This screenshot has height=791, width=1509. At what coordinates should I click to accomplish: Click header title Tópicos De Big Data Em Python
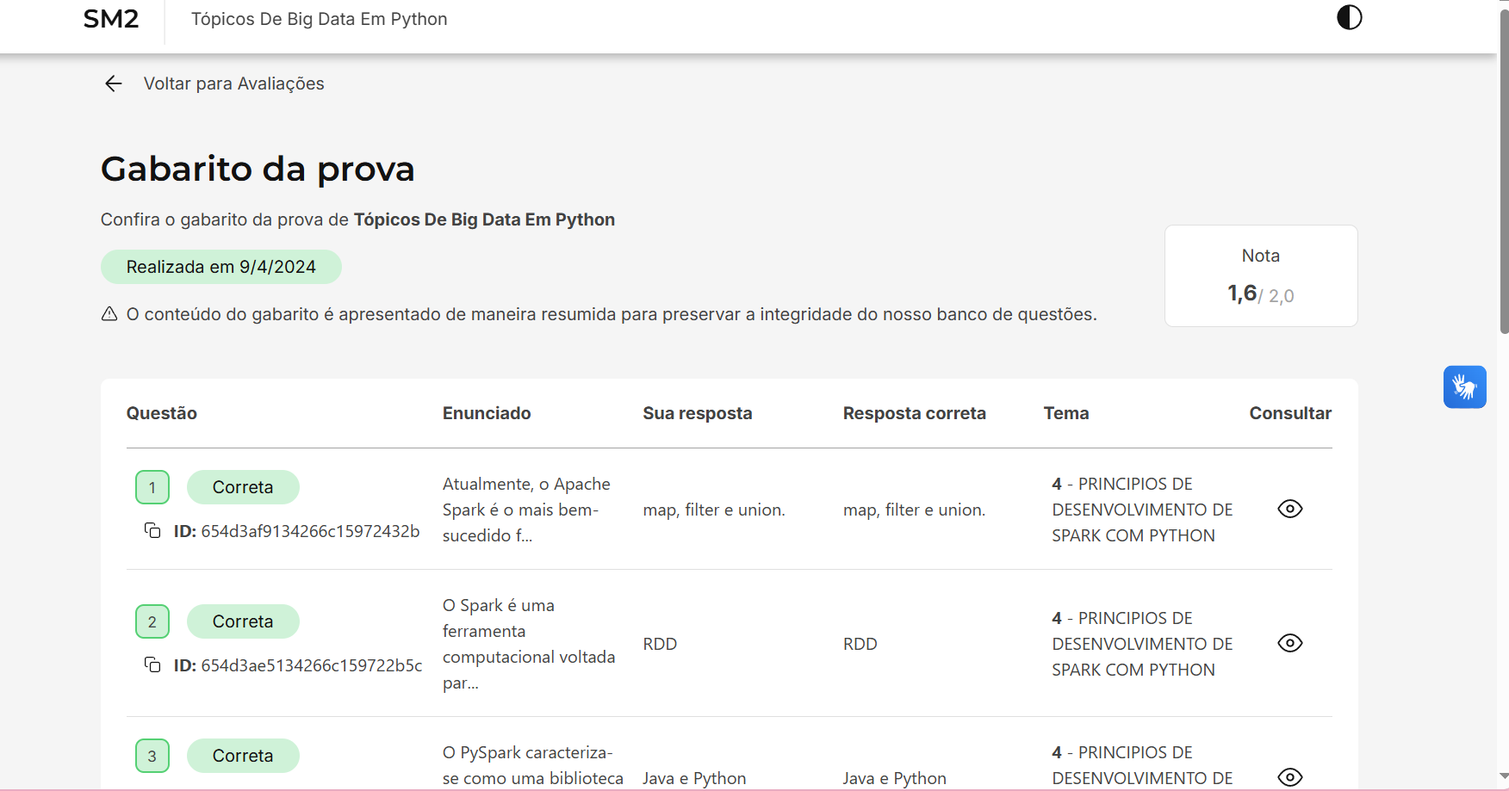pos(319,19)
